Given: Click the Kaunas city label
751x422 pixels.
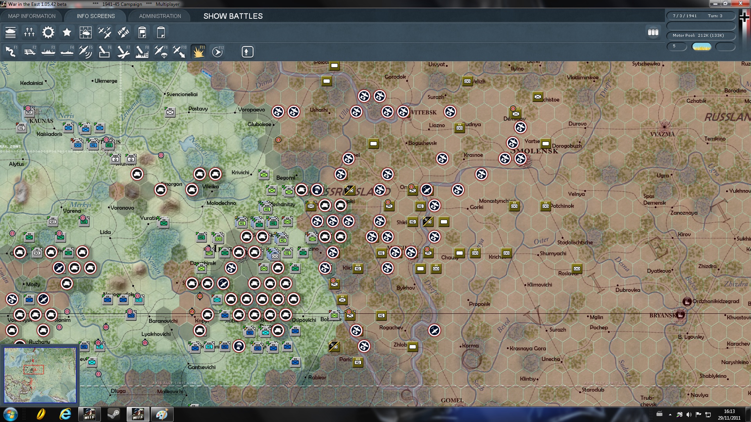Looking at the screenshot, I should point(41,121).
